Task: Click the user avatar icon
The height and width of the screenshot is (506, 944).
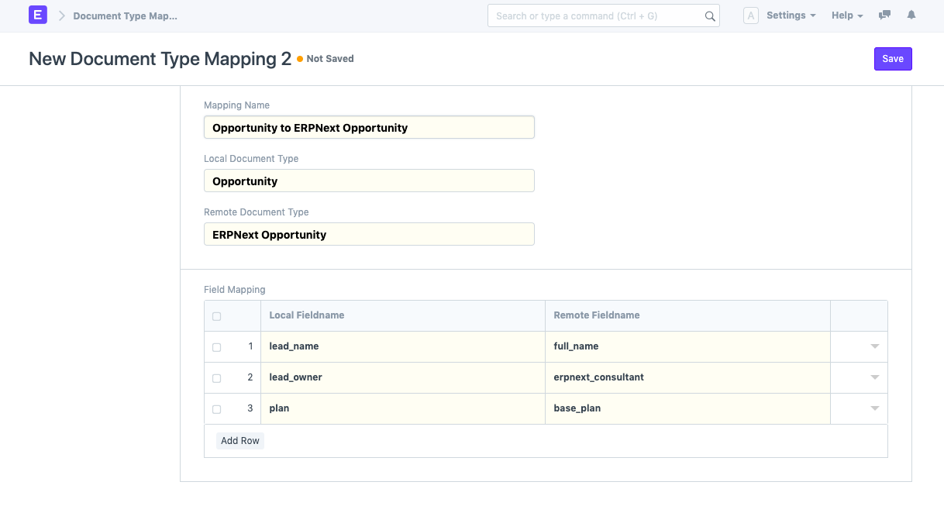Action: (x=750, y=15)
